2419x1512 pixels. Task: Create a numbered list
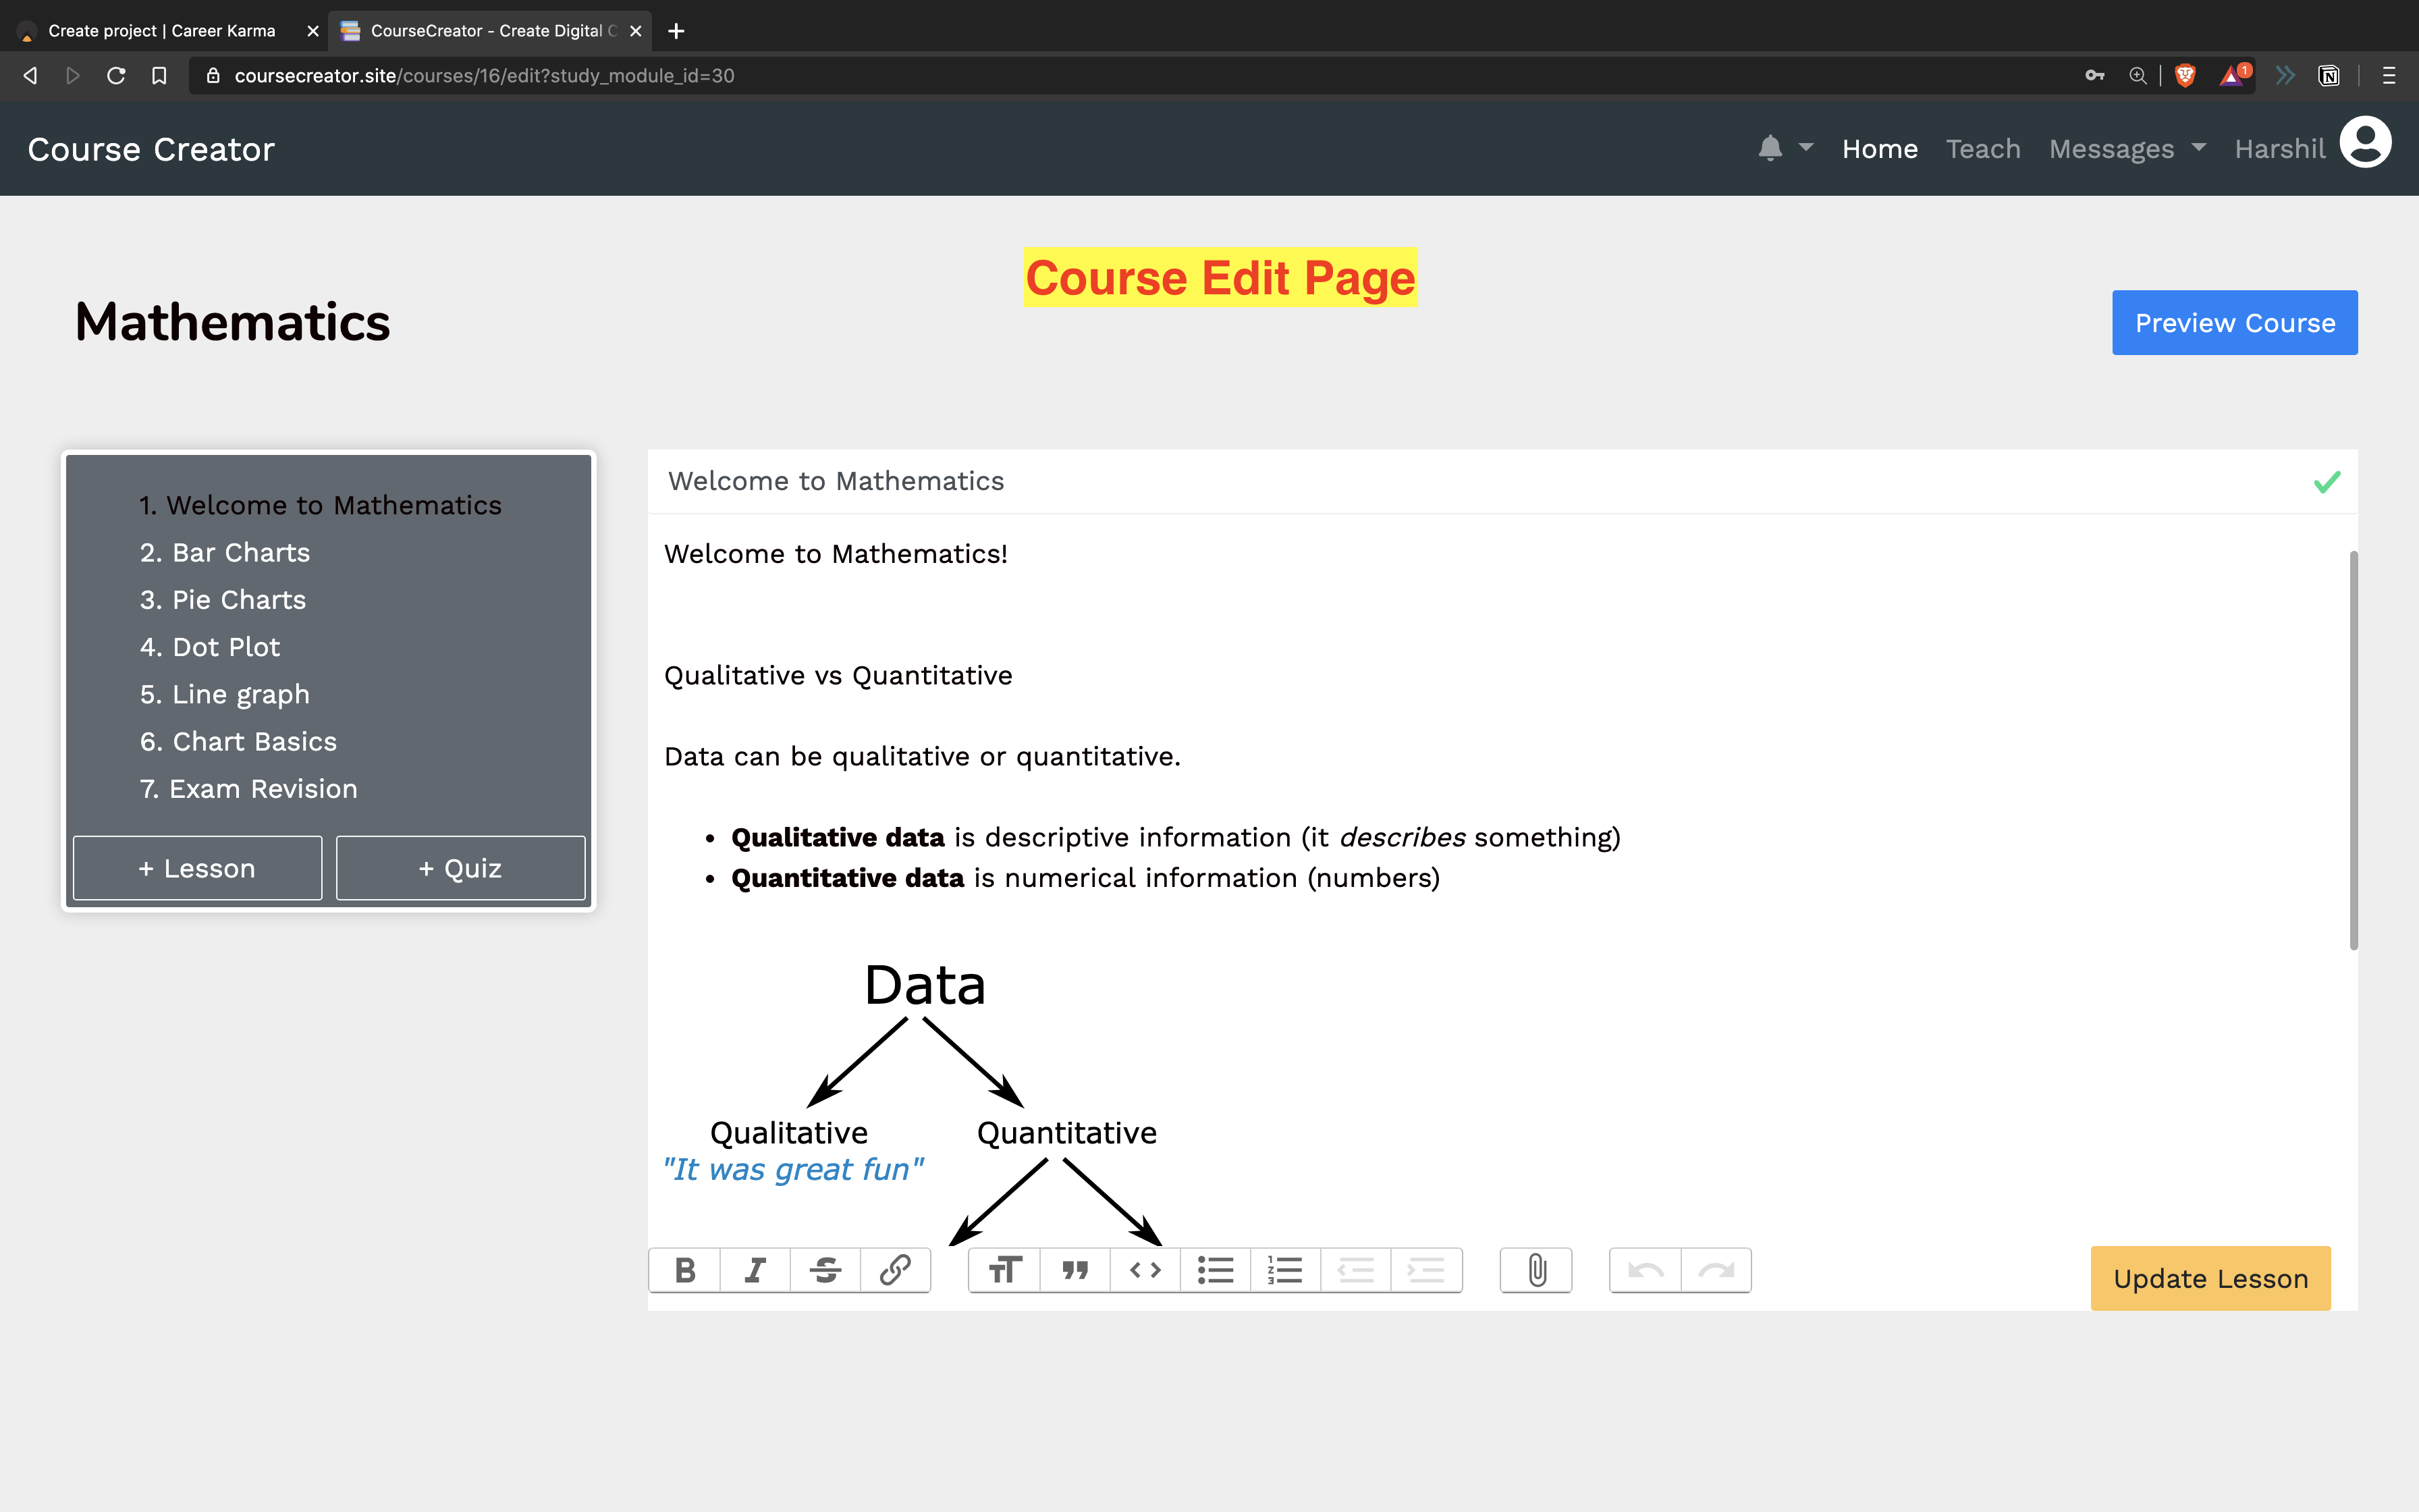pyautogui.click(x=1286, y=1270)
